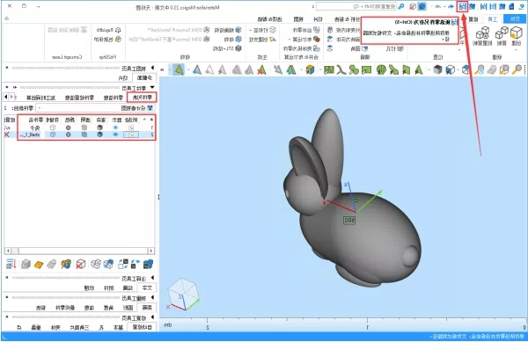Expand the 测量工具页 panel triangle
The height and width of the screenshot is (342, 528).
click(x=152, y=298)
